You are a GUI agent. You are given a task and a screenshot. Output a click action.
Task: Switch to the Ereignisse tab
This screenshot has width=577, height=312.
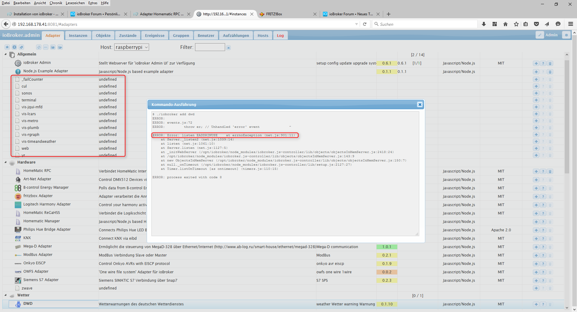coord(155,35)
